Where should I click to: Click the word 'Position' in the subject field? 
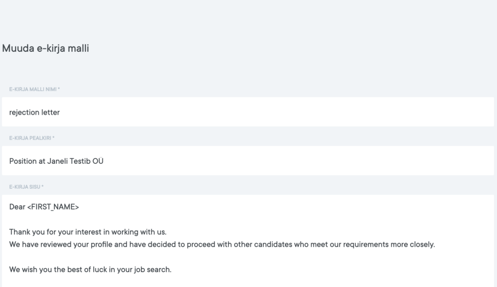click(23, 161)
